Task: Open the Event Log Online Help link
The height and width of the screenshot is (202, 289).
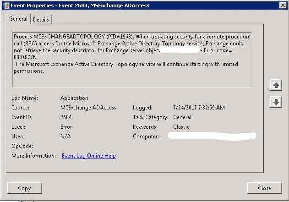Action: pyautogui.click(x=89, y=156)
